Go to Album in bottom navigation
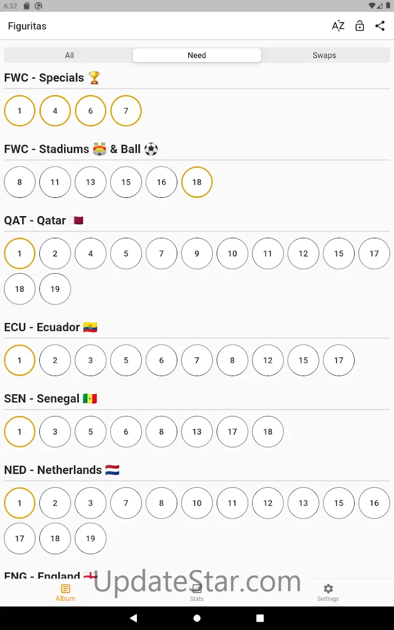The height and width of the screenshot is (630, 394). click(x=66, y=593)
